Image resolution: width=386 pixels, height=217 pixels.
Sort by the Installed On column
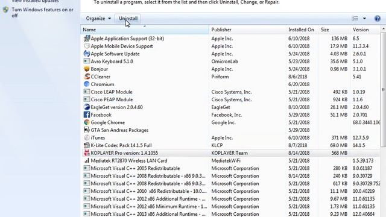[x=302, y=30]
